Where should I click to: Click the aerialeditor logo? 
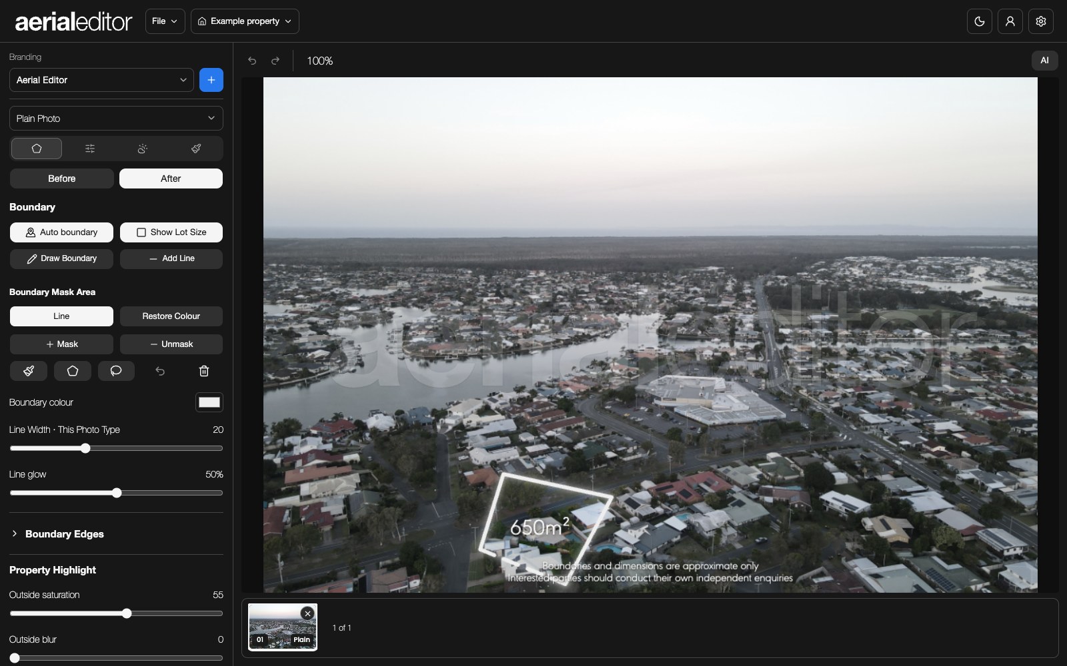(73, 21)
